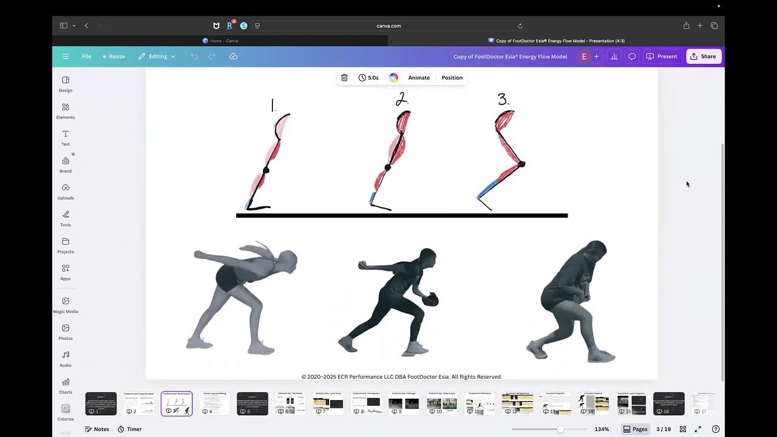Open the Design panel
Viewport: 777px width, 437px height.
pos(66,84)
